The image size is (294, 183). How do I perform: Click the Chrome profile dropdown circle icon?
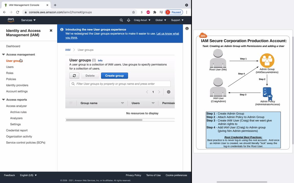coord(187,5)
